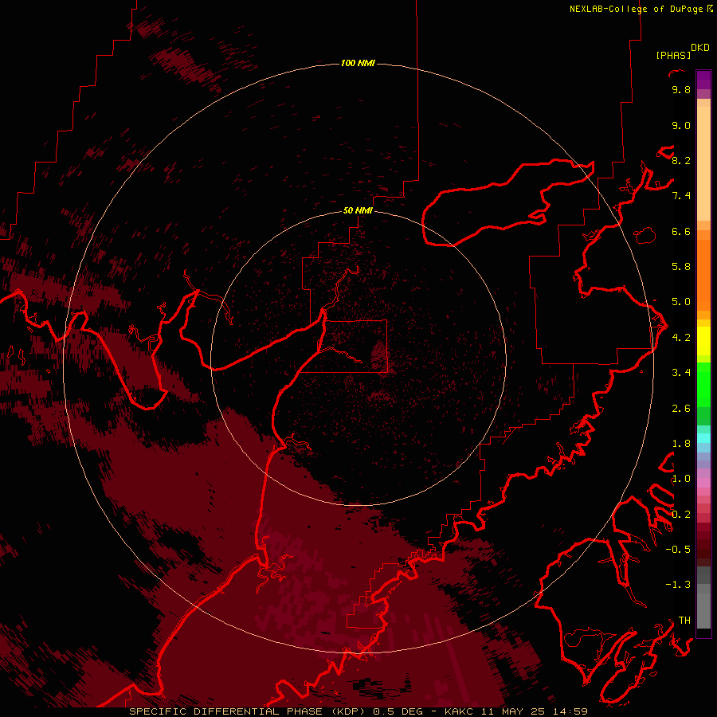
Task: Click the 9.0 value on the color scale
Action: (x=681, y=125)
